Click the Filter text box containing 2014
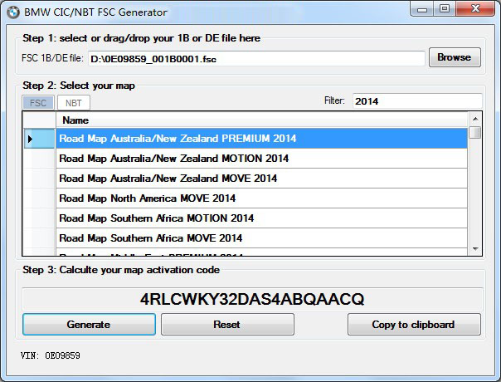 click(x=417, y=101)
